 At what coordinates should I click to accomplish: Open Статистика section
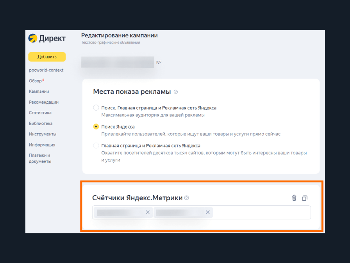click(x=40, y=113)
